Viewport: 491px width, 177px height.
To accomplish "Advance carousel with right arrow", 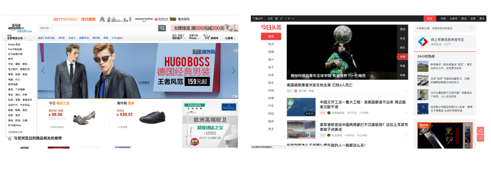I will (x=234, y=71).
